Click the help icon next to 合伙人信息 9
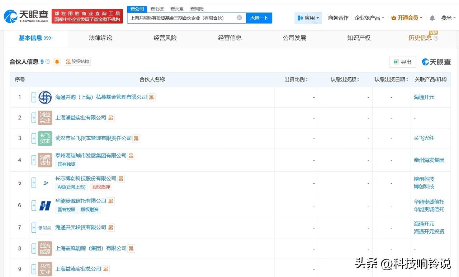 click(48, 62)
